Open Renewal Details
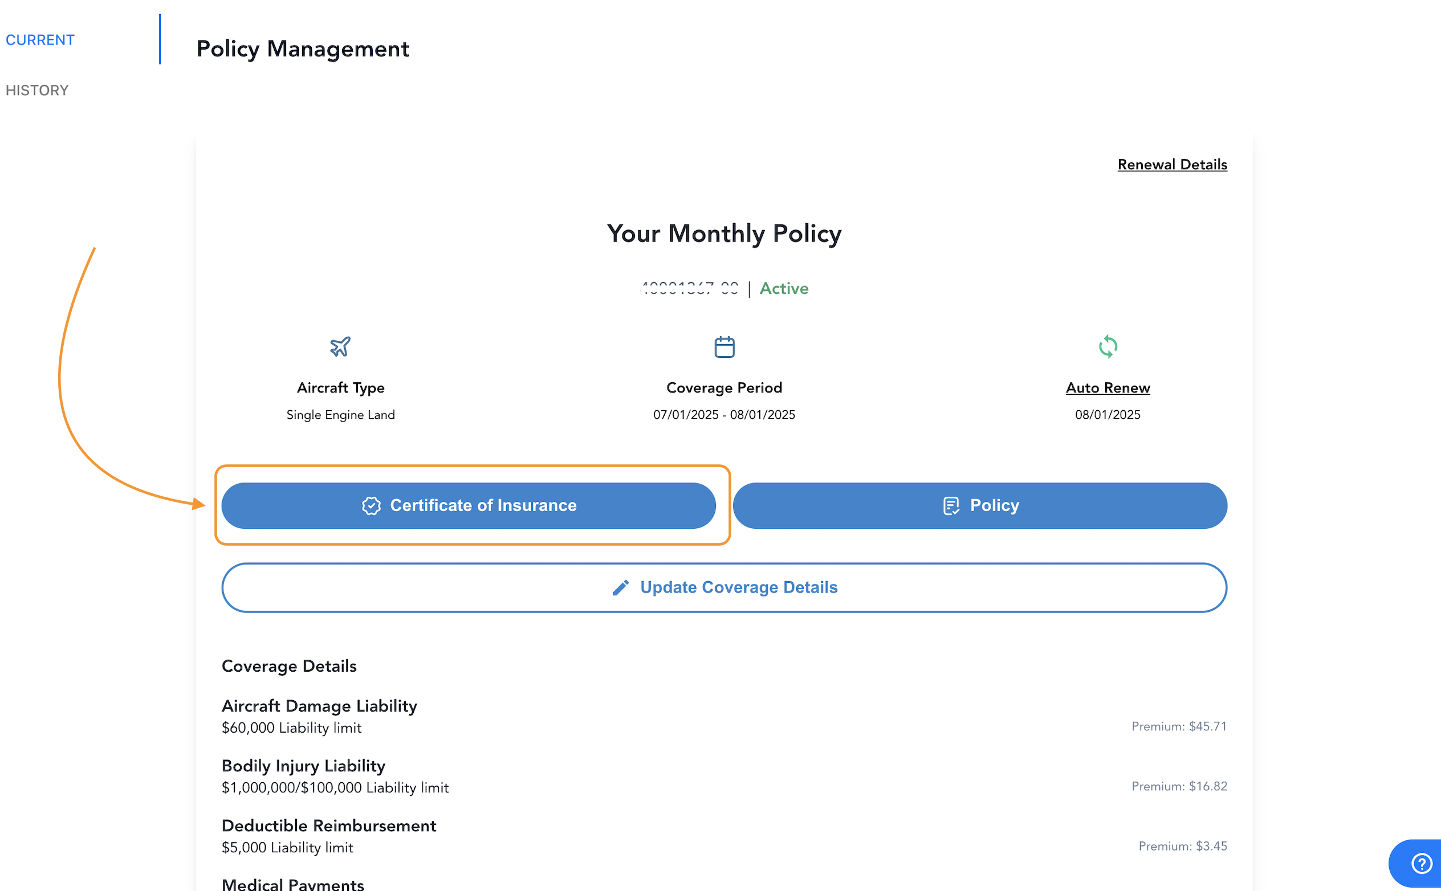The width and height of the screenshot is (1441, 891). (x=1172, y=165)
